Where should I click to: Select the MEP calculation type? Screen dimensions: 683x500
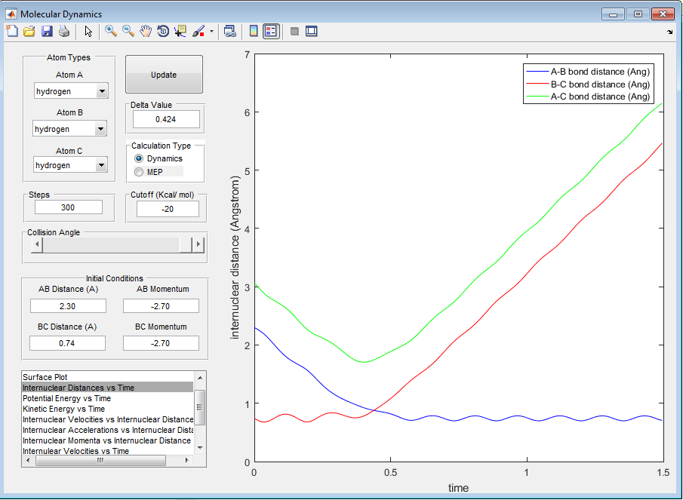(x=138, y=172)
